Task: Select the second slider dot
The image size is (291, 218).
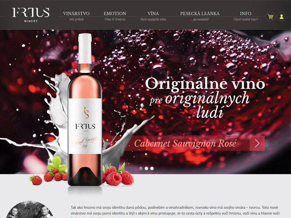Action: point(146,168)
